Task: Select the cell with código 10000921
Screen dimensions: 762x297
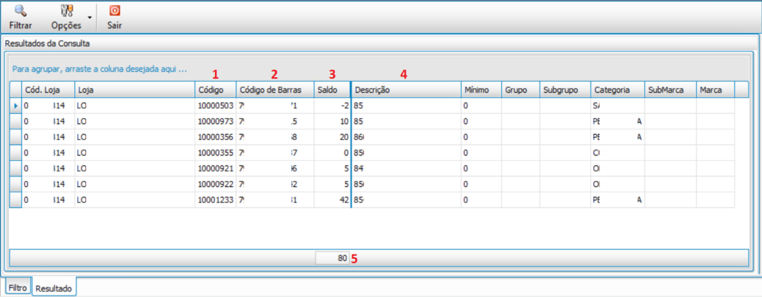Action: (x=216, y=168)
